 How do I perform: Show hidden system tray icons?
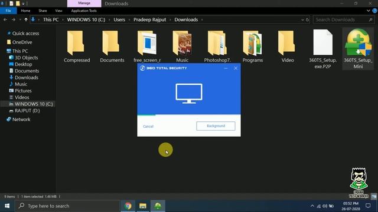(x=312, y=206)
